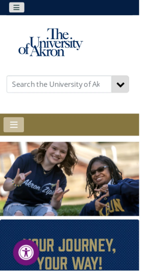The image size is (153, 271).
Task: Open the purple accessibility options icon
Action: coord(26,252)
